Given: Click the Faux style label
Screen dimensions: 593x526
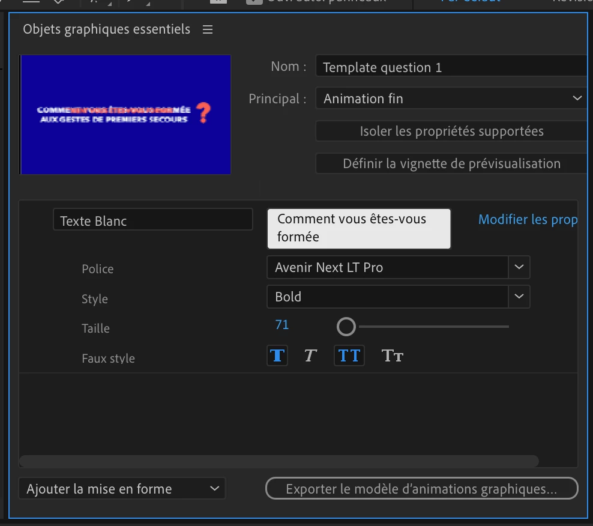Looking at the screenshot, I should [108, 358].
